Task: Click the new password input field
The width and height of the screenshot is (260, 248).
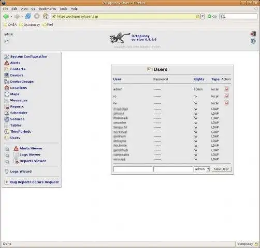Action: [x=173, y=169]
